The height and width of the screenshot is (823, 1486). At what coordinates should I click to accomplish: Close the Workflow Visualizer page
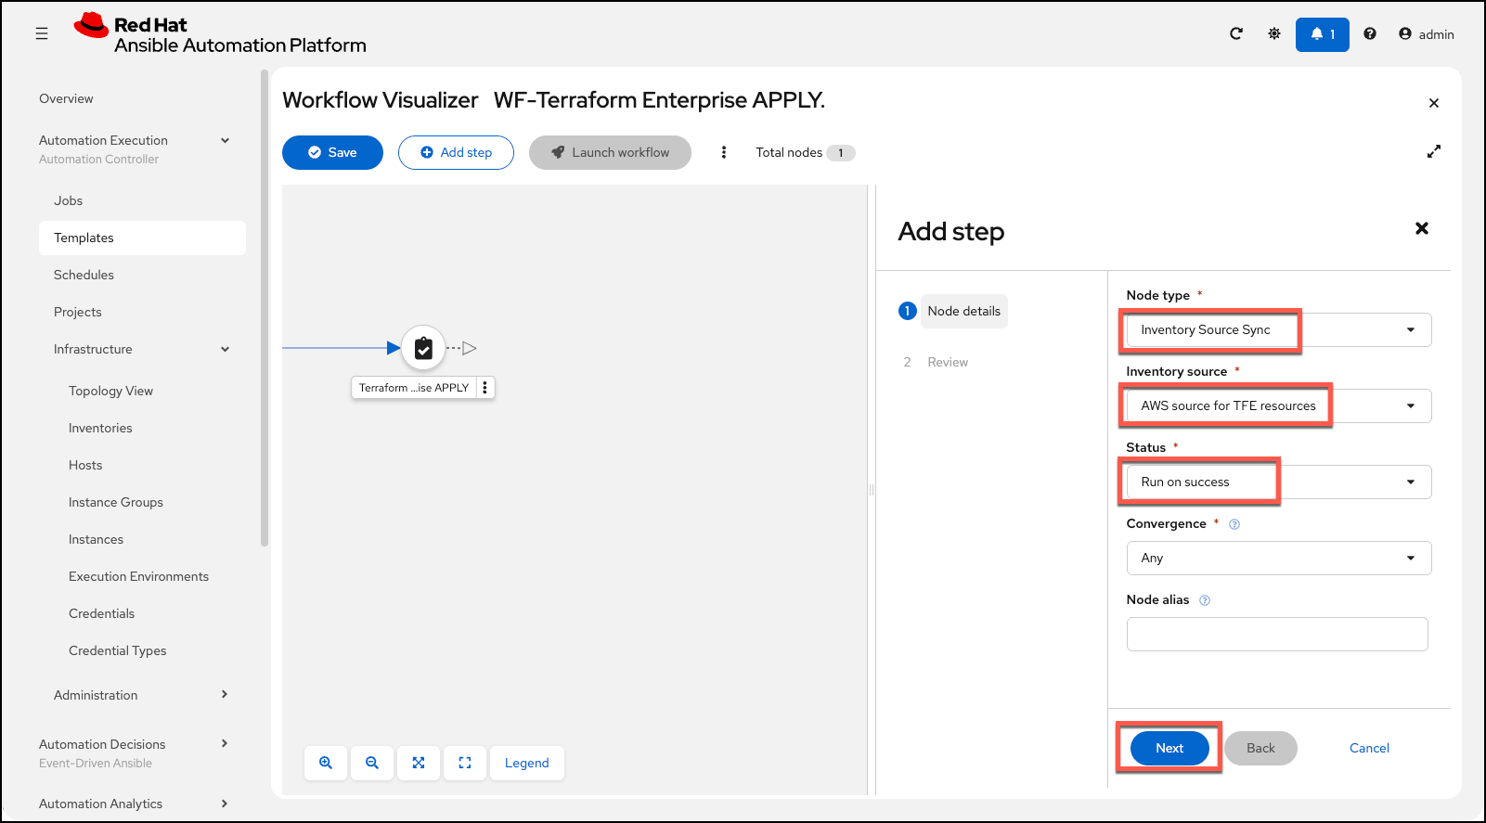1434,103
